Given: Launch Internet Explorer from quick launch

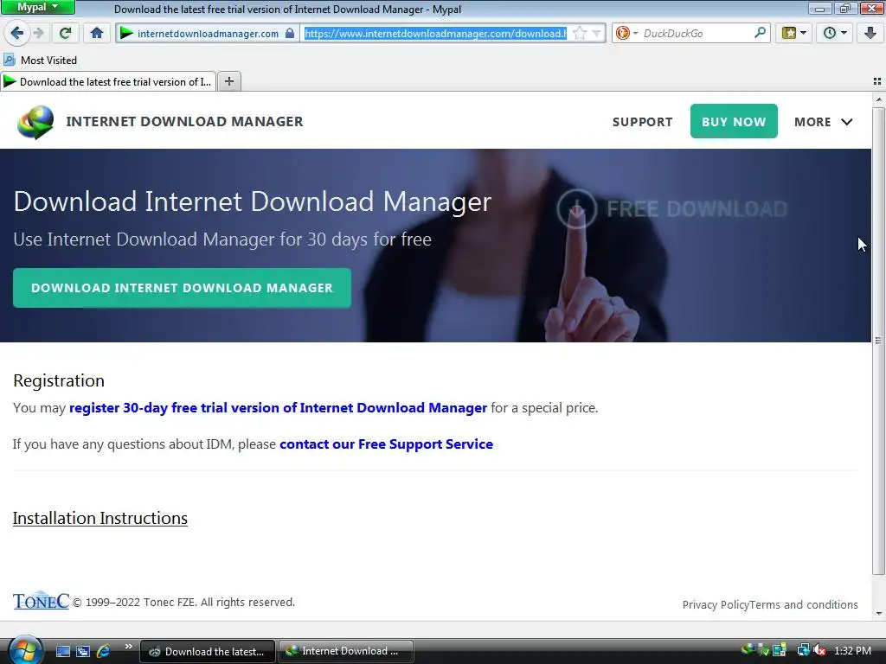Looking at the screenshot, I should (104, 651).
